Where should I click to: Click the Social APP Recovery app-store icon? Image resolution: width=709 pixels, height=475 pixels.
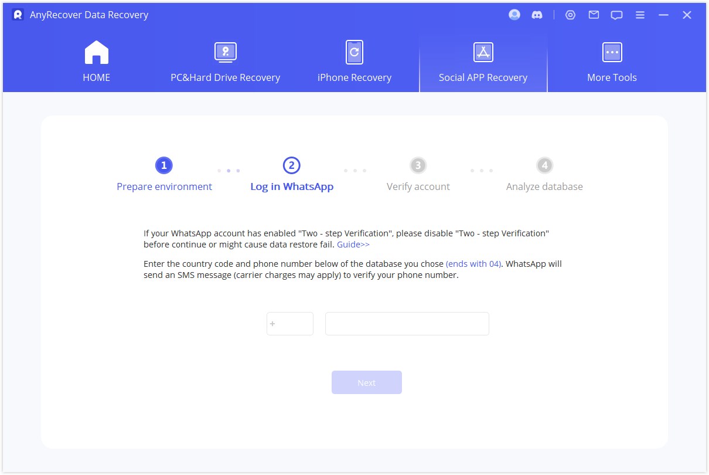click(483, 52)
